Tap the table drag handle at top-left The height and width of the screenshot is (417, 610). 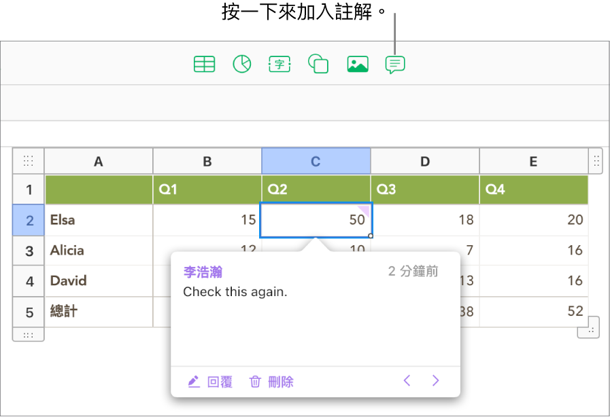(x=28, y=161)
